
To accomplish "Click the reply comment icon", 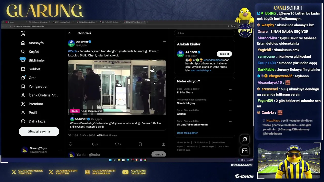I will click(x=71, y=144).
